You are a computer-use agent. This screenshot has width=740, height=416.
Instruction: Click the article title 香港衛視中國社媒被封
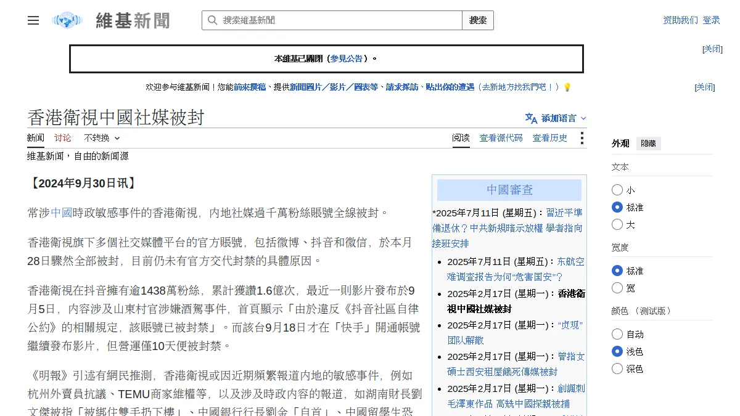(x=115, y=117)
